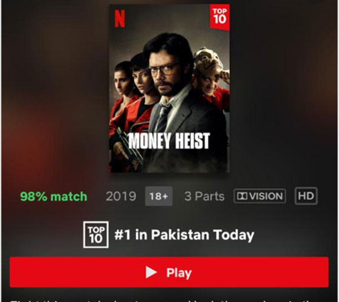This screenshot has height=302, width=339.
Task: Click the word VISION in Dolby badge
Action: point(266,196)
